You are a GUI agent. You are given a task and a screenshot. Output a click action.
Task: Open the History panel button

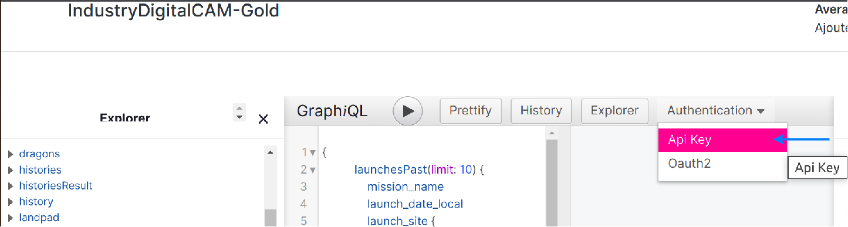(541, 110)
